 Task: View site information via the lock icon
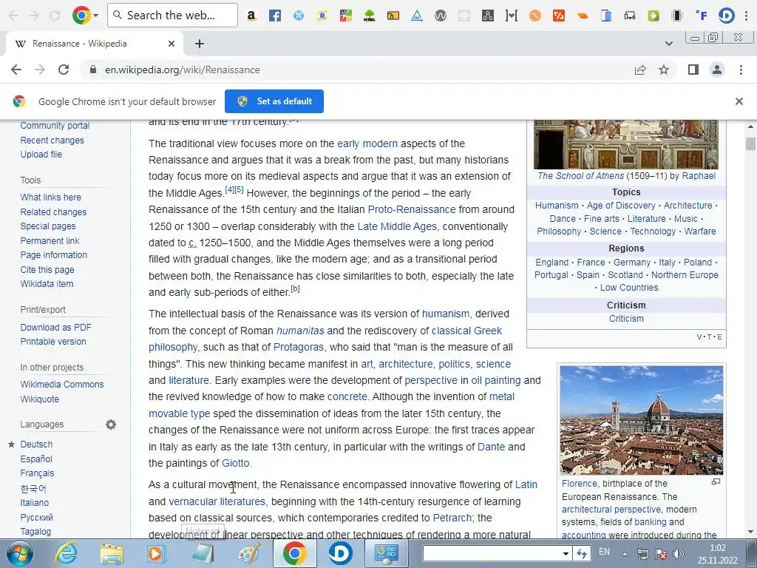coord(93,70)
